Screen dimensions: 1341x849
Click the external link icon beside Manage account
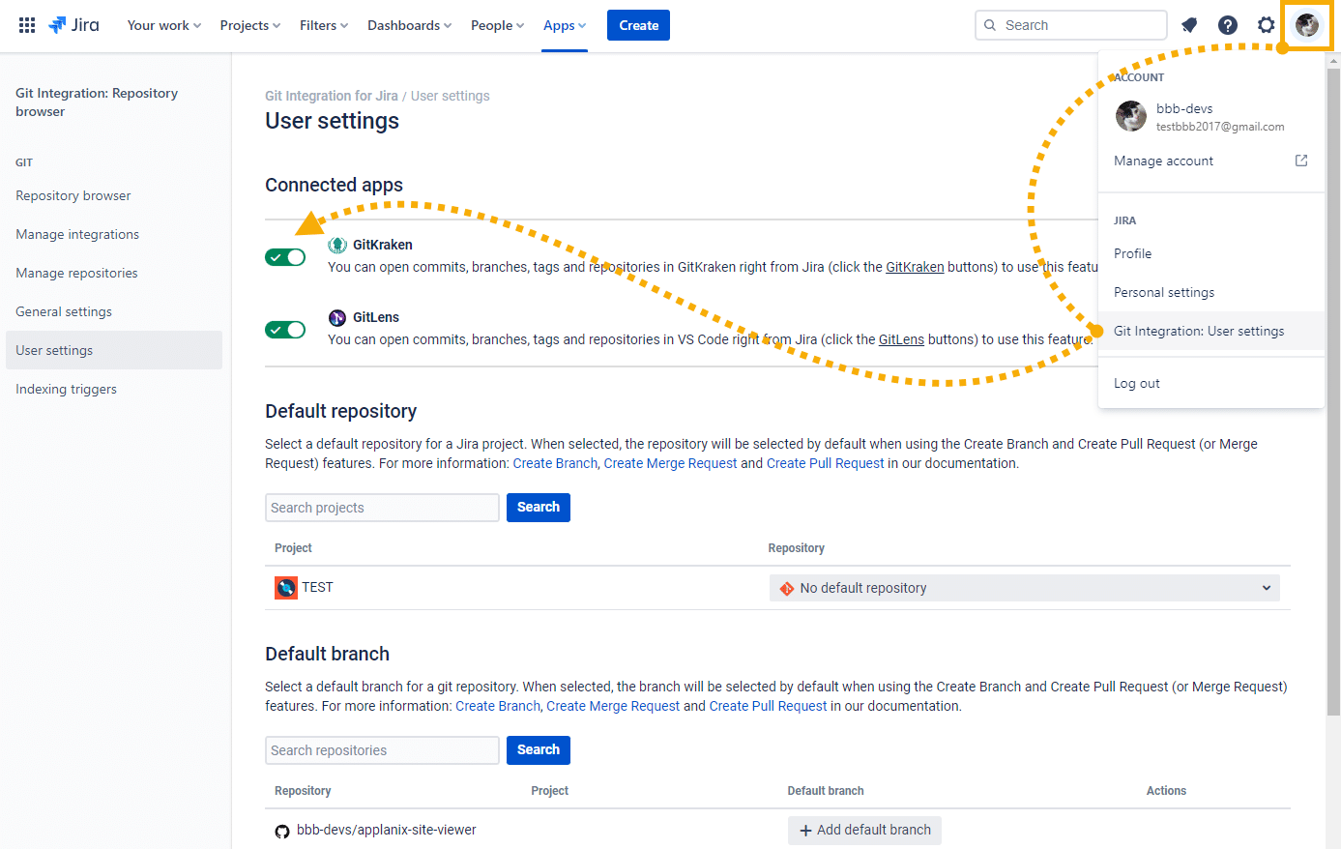[x=1301, y=161]
